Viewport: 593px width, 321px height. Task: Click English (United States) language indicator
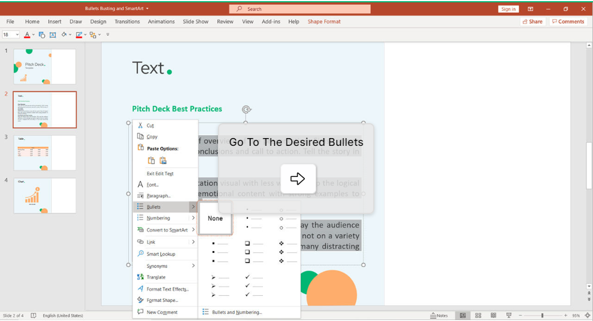click(63, 316)
